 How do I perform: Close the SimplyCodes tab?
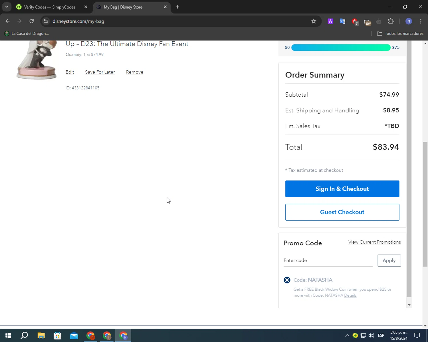(86, 7)
